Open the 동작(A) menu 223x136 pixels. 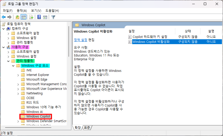(x=22, y=11)
